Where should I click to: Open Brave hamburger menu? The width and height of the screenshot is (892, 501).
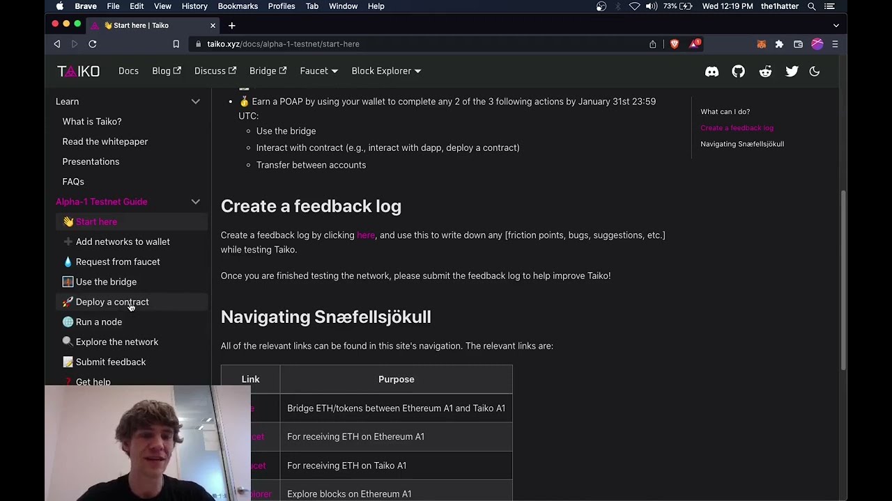pyautogui.click(x=835, y=44)
